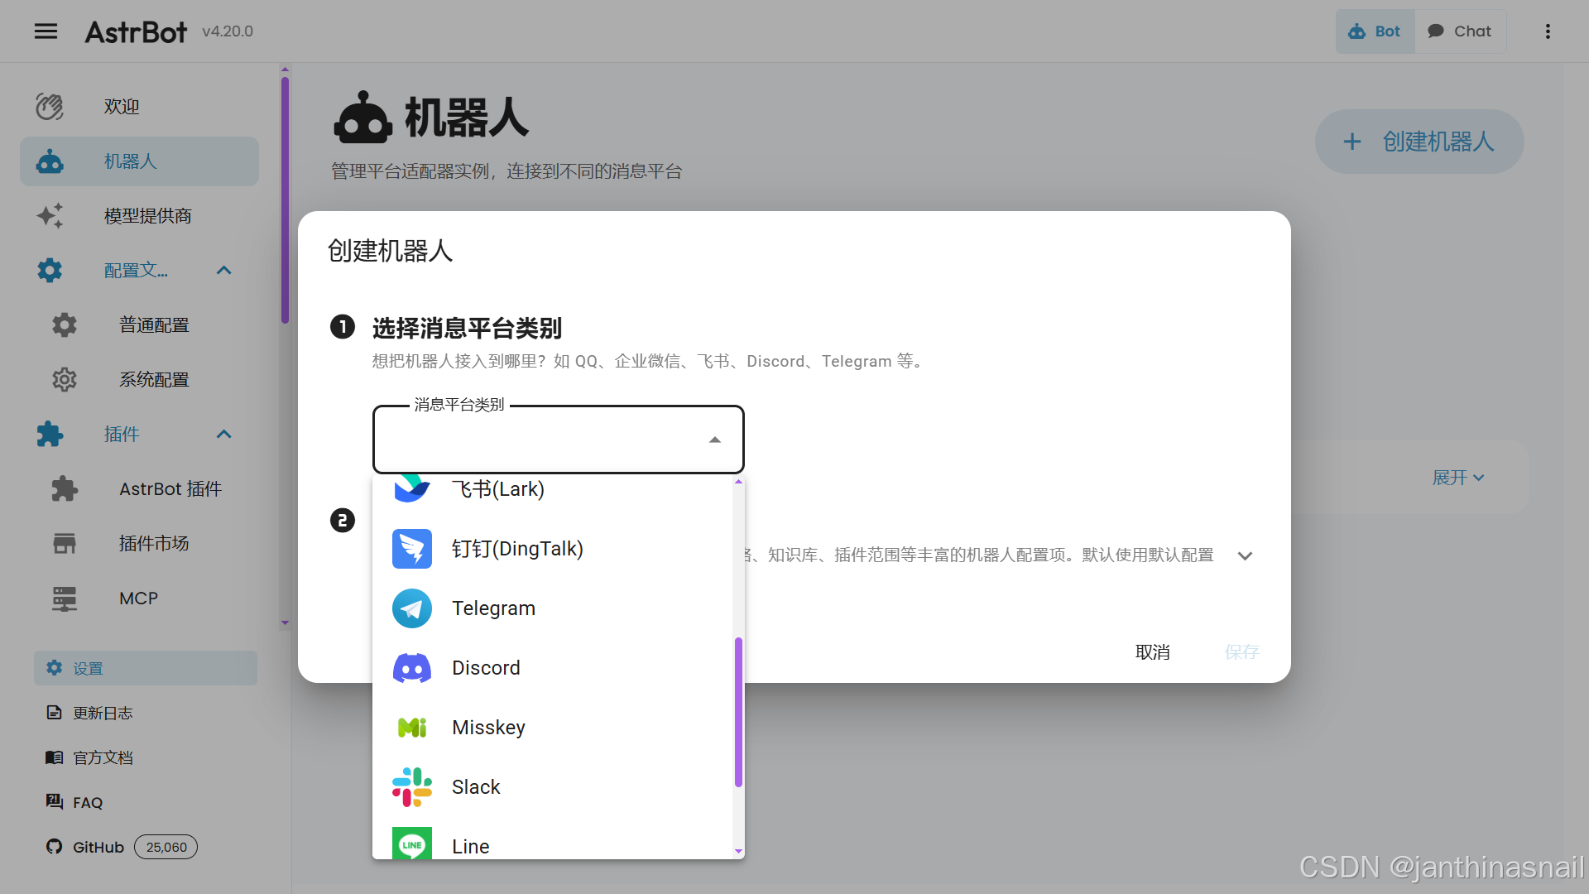Click the dropdown list scroll-down arrow
The width and height of the screenshot is (1589, 894).
click(x=738, y=851)
